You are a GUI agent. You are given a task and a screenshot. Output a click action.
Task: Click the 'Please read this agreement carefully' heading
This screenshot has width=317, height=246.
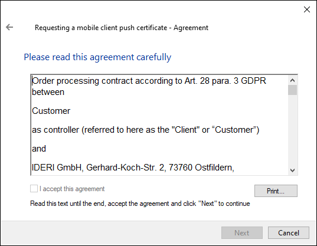point(97,57)
